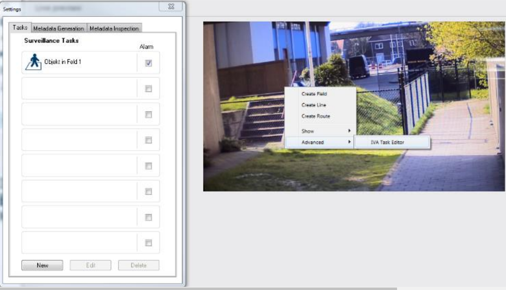Screen dimensions: 506x290
Task: Open the Metadata Inspection tab
Action: click(x=114, y=29)
